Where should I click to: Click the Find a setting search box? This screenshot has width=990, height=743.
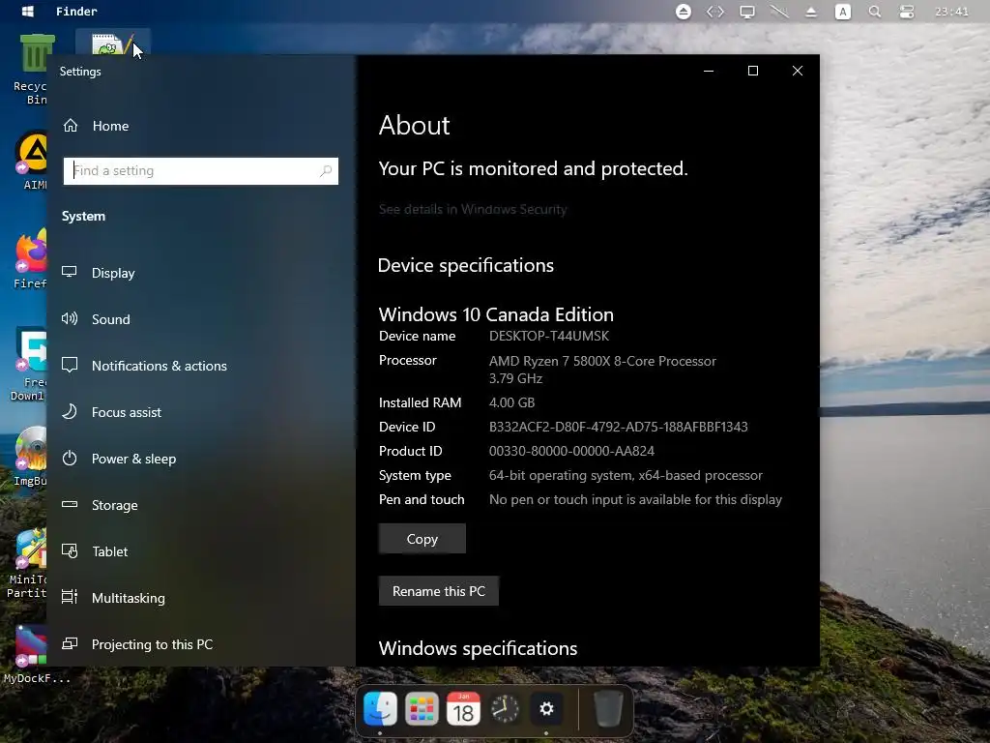coord(201,171)
